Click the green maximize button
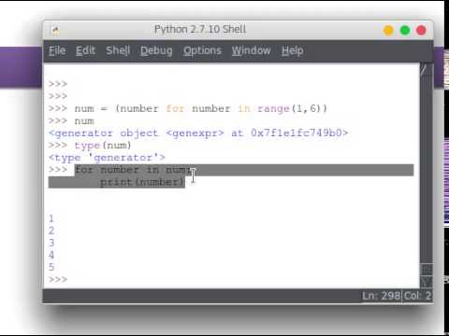The image size is (449, 336). pyautogui.click(x=405, y=31)
